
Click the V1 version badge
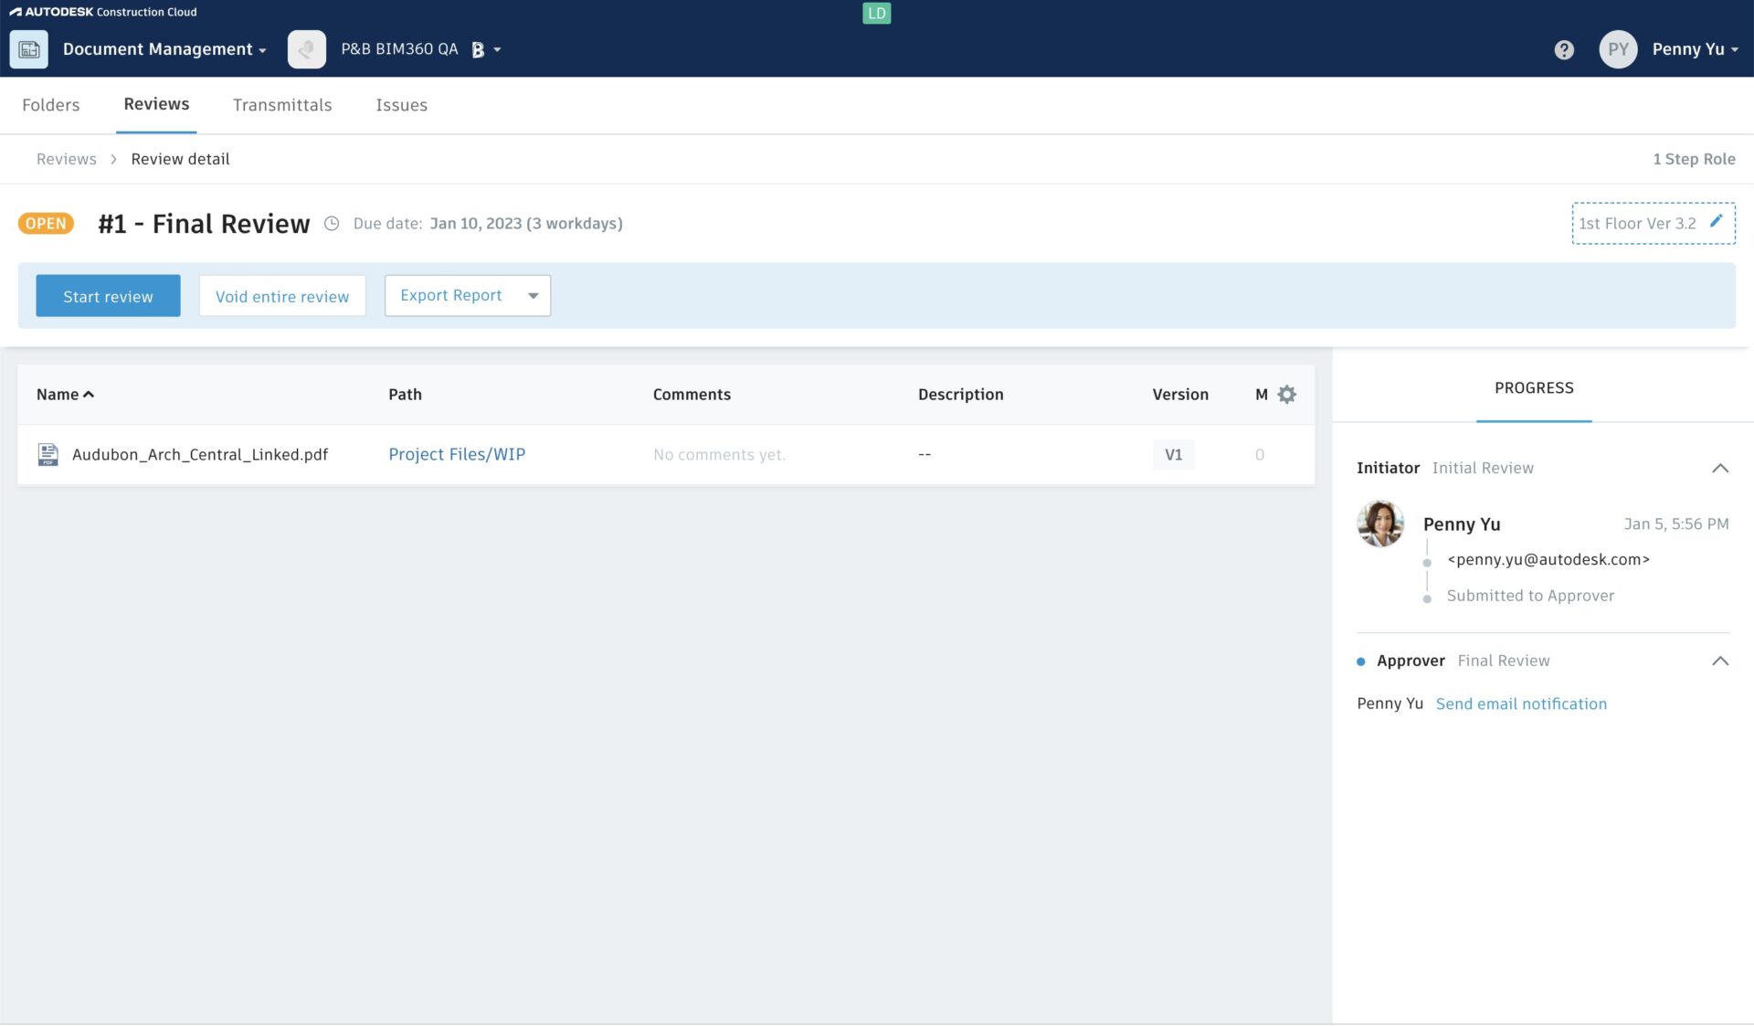pos(1173,454)
